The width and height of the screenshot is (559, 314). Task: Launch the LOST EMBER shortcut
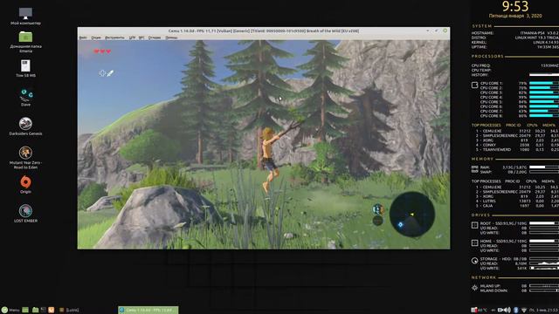click(25, 213)
